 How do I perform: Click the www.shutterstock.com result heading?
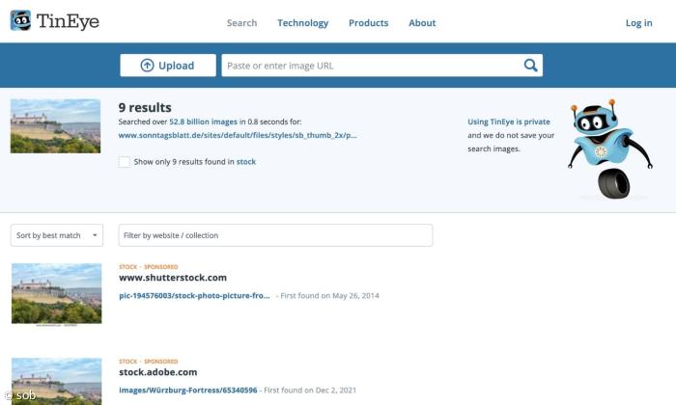(x=173, y=278)
